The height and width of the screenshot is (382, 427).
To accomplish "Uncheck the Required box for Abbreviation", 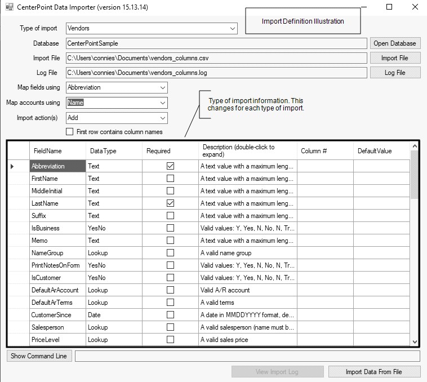I will click(170, 166).
